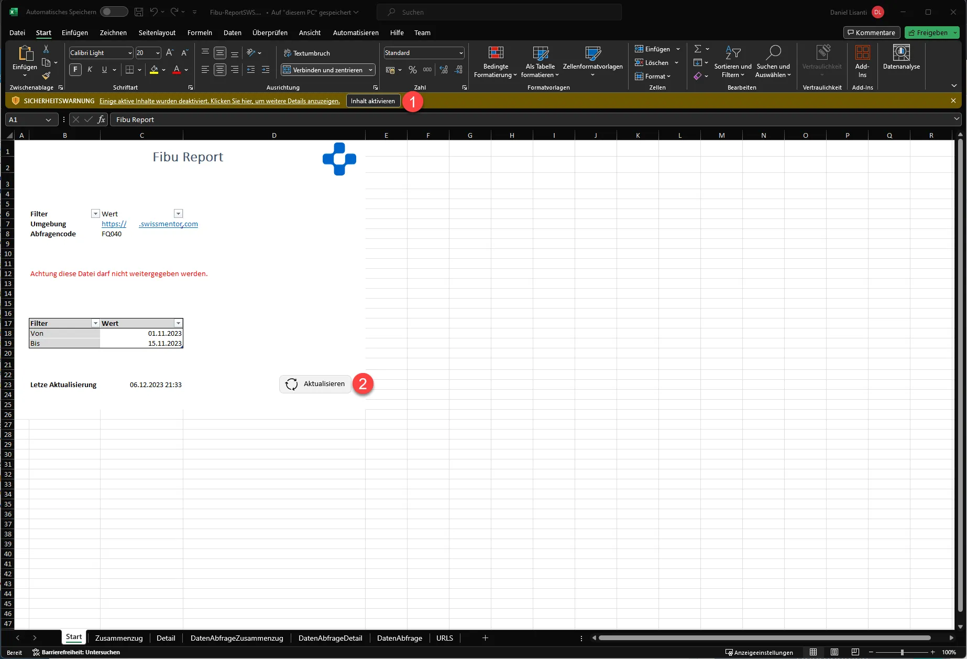The width and height of the screenshot is (967, 659).
Task: Toggle bold F formatting
Action: click(75, 70)
